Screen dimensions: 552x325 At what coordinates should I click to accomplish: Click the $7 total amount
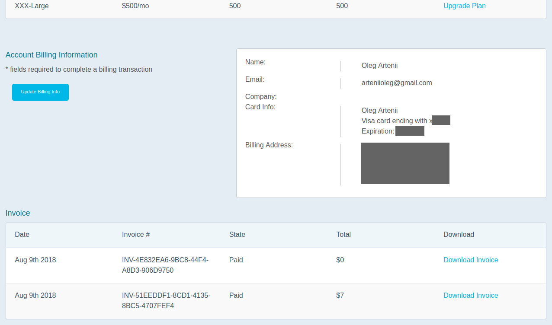(340, 295)
